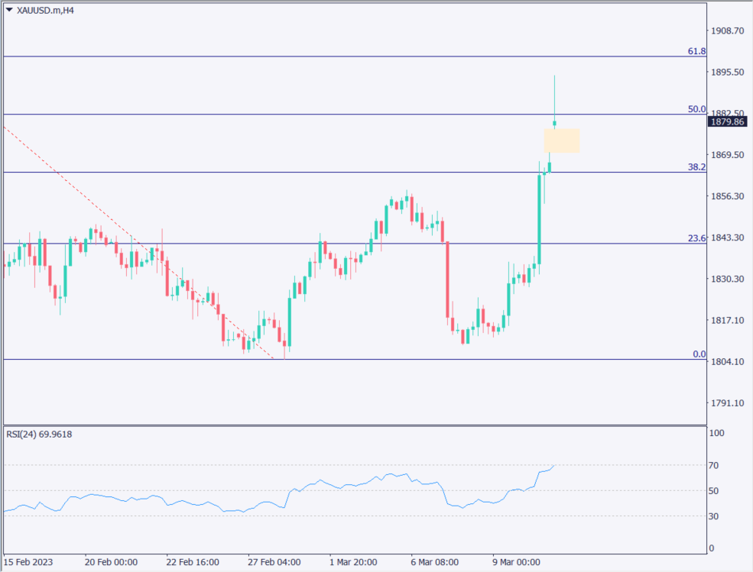Click the RSI(24) indicator label
This screenshot has width=753, height=572.
point(40,435)
